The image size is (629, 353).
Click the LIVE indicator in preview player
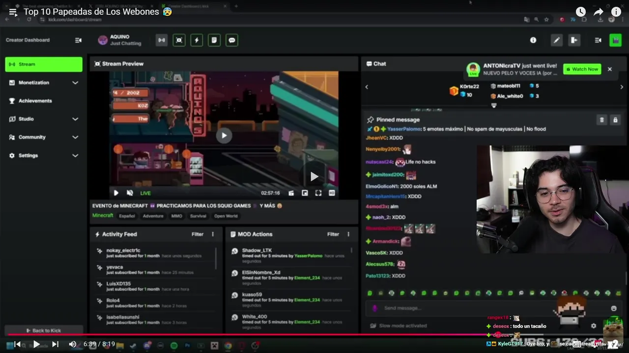(145, 193)
